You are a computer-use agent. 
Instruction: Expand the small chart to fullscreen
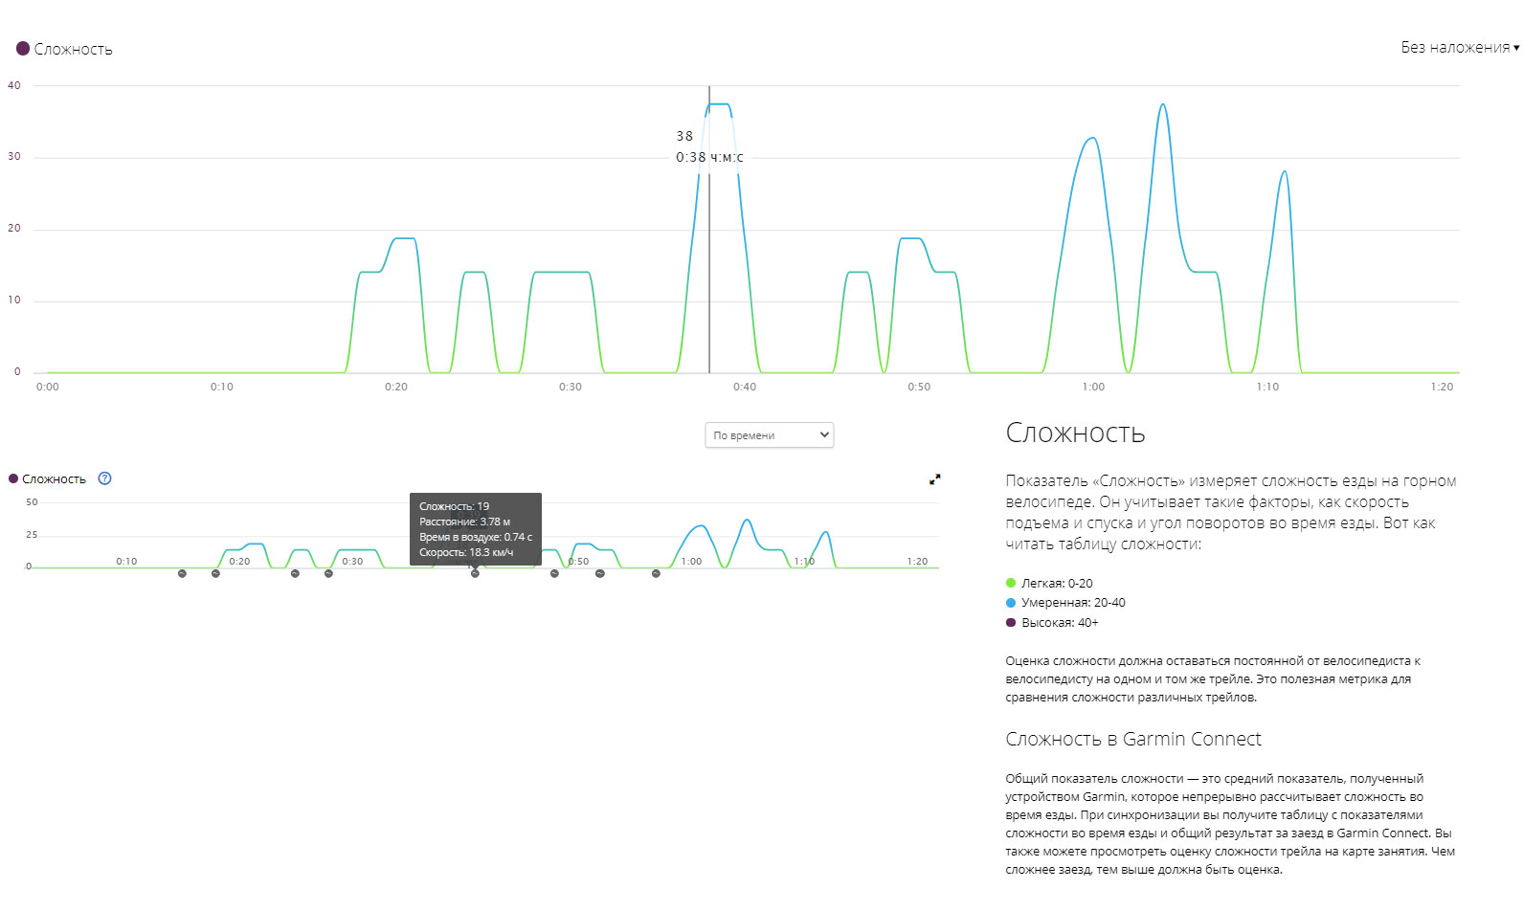pos(935,479)
